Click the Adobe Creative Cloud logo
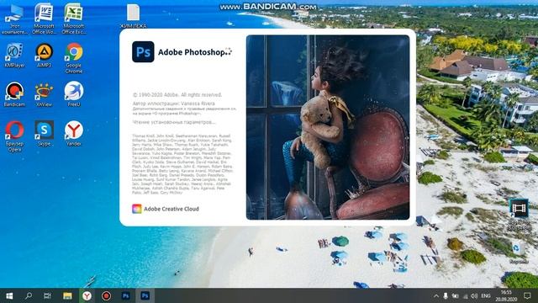This screenshot has width=538, height=303. [x=136, y=209]
